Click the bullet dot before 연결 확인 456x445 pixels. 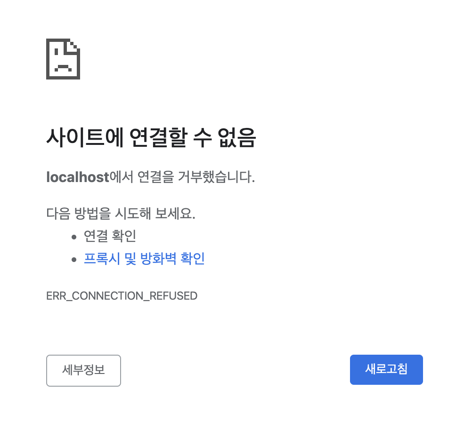[74, 237]
